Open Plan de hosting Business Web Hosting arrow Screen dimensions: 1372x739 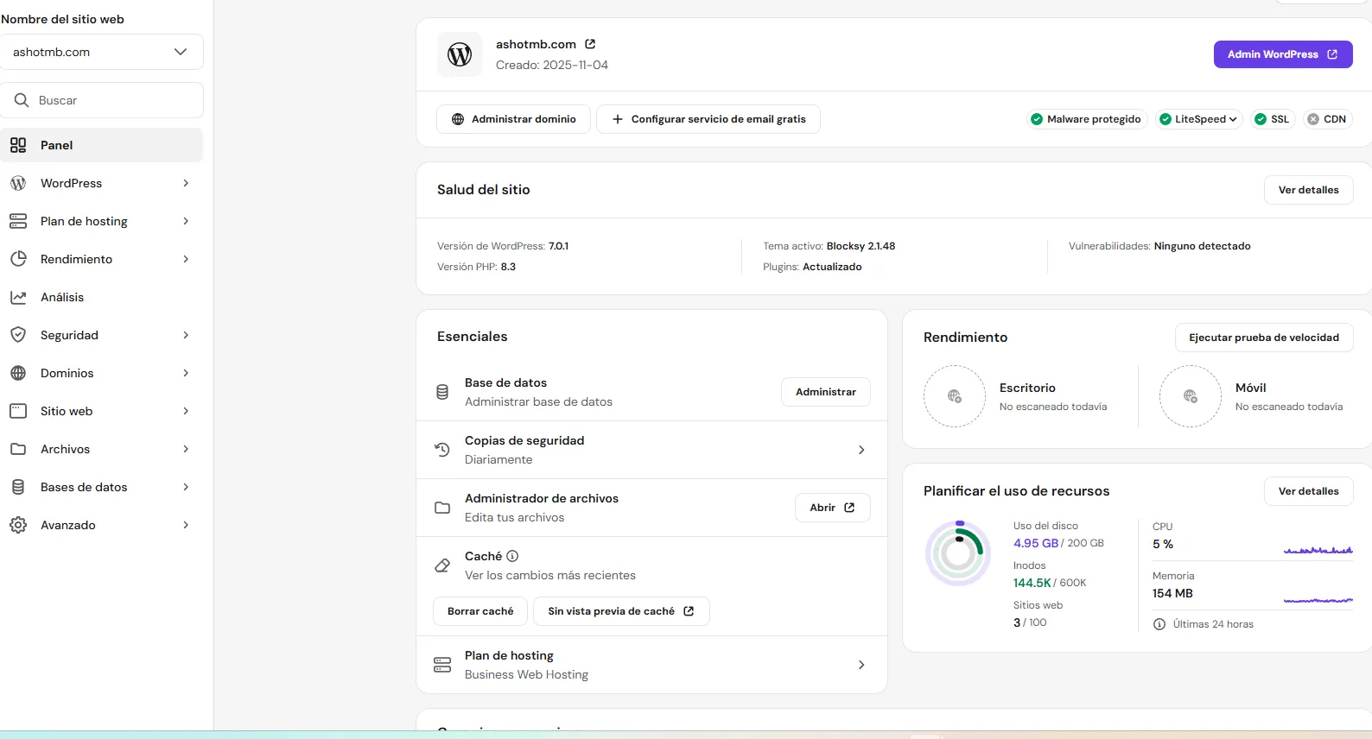861,665
